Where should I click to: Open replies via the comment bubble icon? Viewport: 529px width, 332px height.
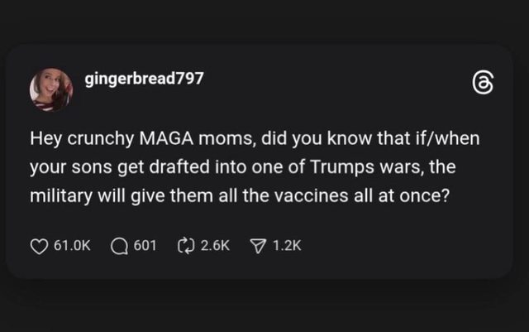click(117, 246)
